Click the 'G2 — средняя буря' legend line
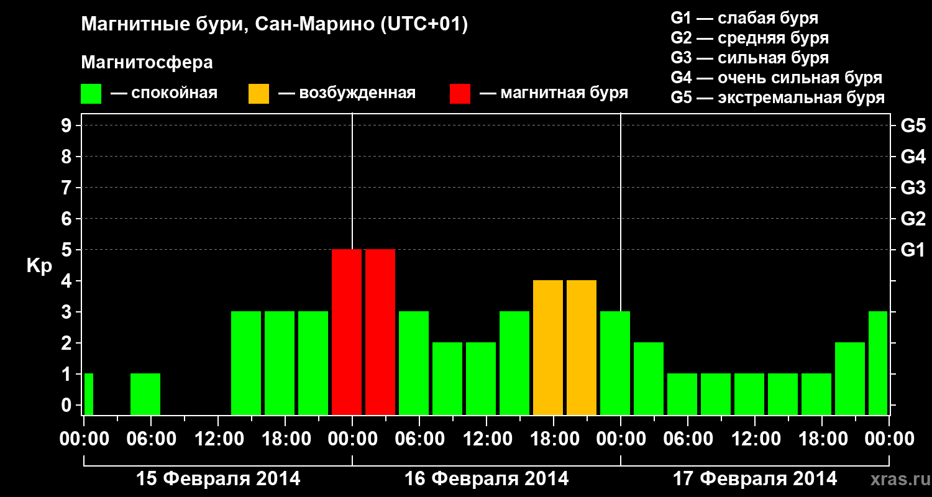 [749, 38]
